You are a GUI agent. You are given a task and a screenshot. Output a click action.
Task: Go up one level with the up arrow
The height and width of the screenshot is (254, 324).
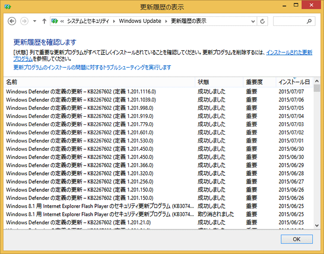tap(44, 21)
